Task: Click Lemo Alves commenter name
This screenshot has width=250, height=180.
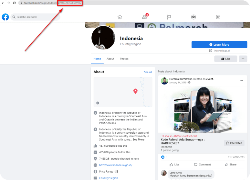Action: (175, 173)
